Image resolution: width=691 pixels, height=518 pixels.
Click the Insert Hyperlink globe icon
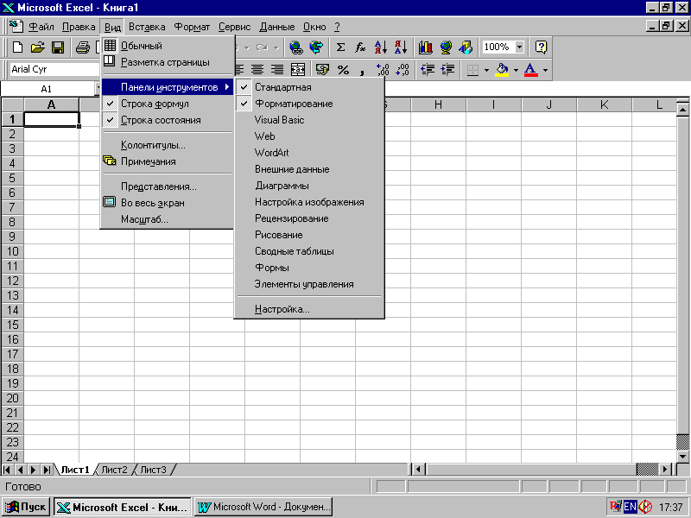point(295,47)
